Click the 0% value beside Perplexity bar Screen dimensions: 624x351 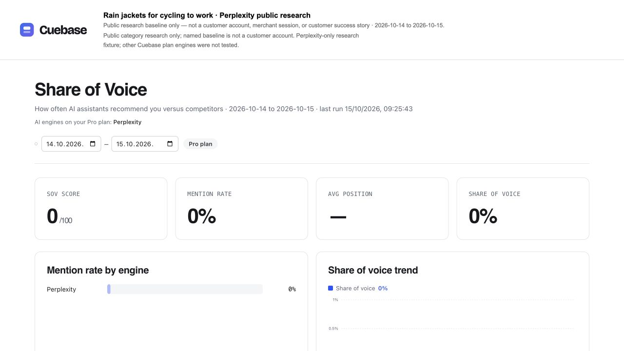click(292, 289)
